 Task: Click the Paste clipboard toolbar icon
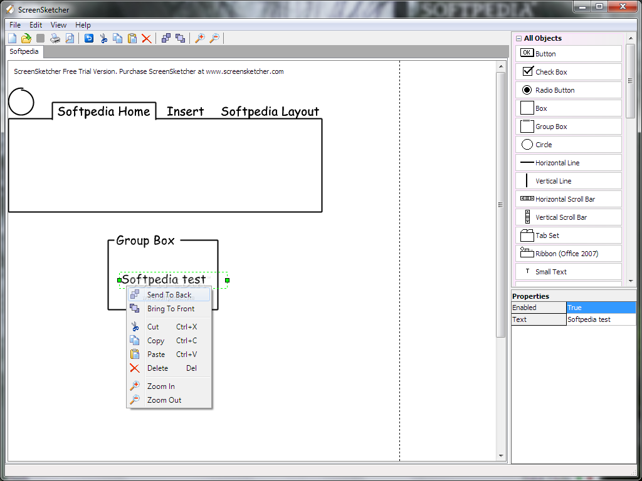coord(132,38)
